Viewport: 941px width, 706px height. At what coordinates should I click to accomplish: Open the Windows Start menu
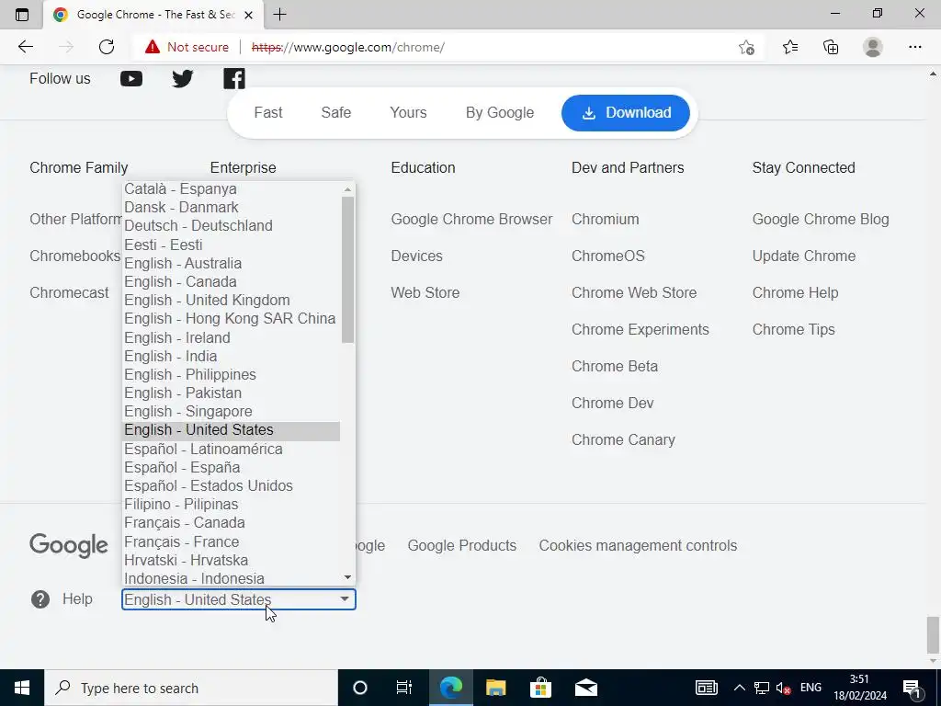point(22,688)
